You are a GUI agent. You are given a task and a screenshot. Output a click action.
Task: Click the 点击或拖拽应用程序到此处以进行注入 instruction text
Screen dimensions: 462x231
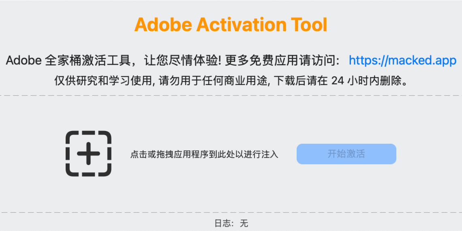click(204, 154)
